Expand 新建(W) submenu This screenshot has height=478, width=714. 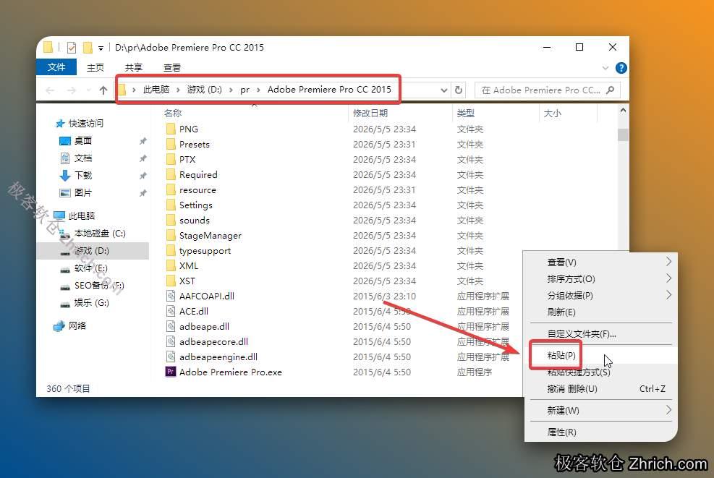(x=600, y=410)
